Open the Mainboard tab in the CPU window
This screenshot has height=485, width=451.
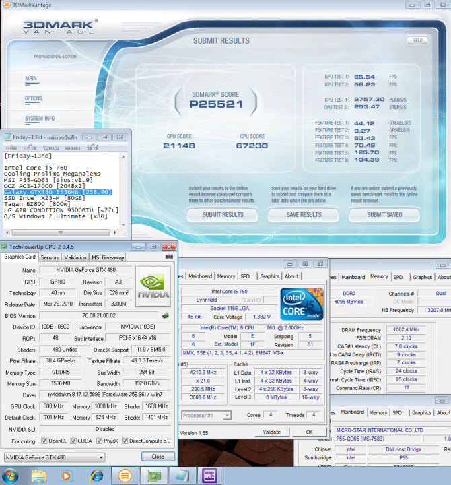coord(201,276)
